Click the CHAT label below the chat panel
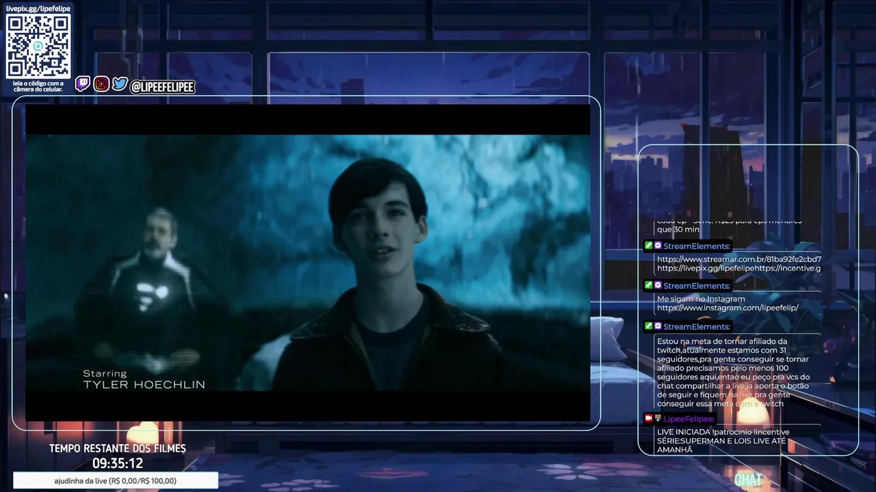The image size is (876, 492). 748,480
